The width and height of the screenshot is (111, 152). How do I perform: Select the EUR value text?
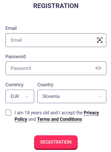15,96
